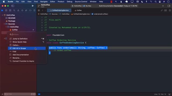Viewport: 172px width, 96px height.
Task: Choose Edit All in Scope
Action: (27, 48)
